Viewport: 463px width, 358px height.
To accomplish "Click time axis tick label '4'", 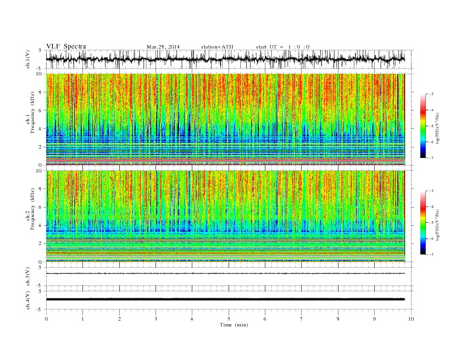I will (192, 319).
